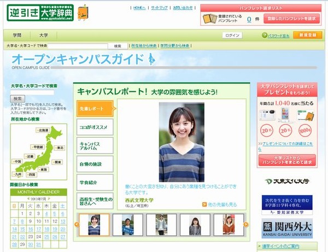
Task: Go to next month in calendar
Action: click(x=49, y=198)
